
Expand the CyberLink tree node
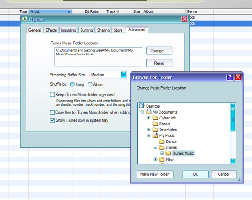point(148,118)
